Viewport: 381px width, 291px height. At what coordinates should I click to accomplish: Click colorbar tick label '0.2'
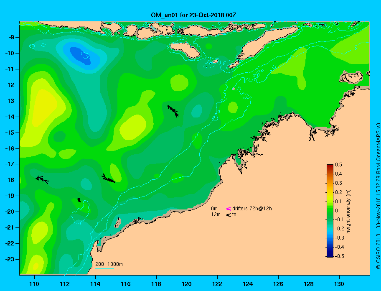click(x=338, y=192)
